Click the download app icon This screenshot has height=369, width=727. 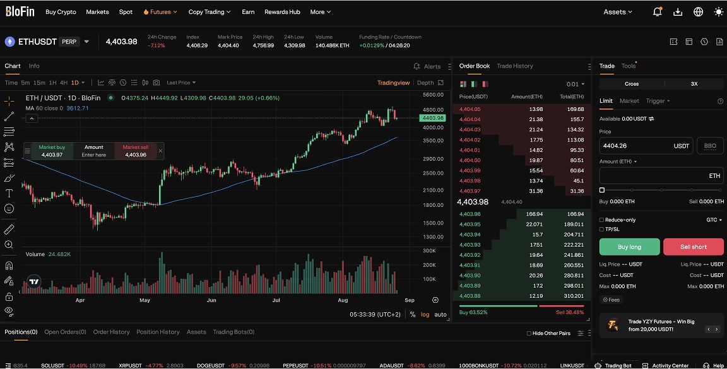pyautogui.click(x=678, y=12)
